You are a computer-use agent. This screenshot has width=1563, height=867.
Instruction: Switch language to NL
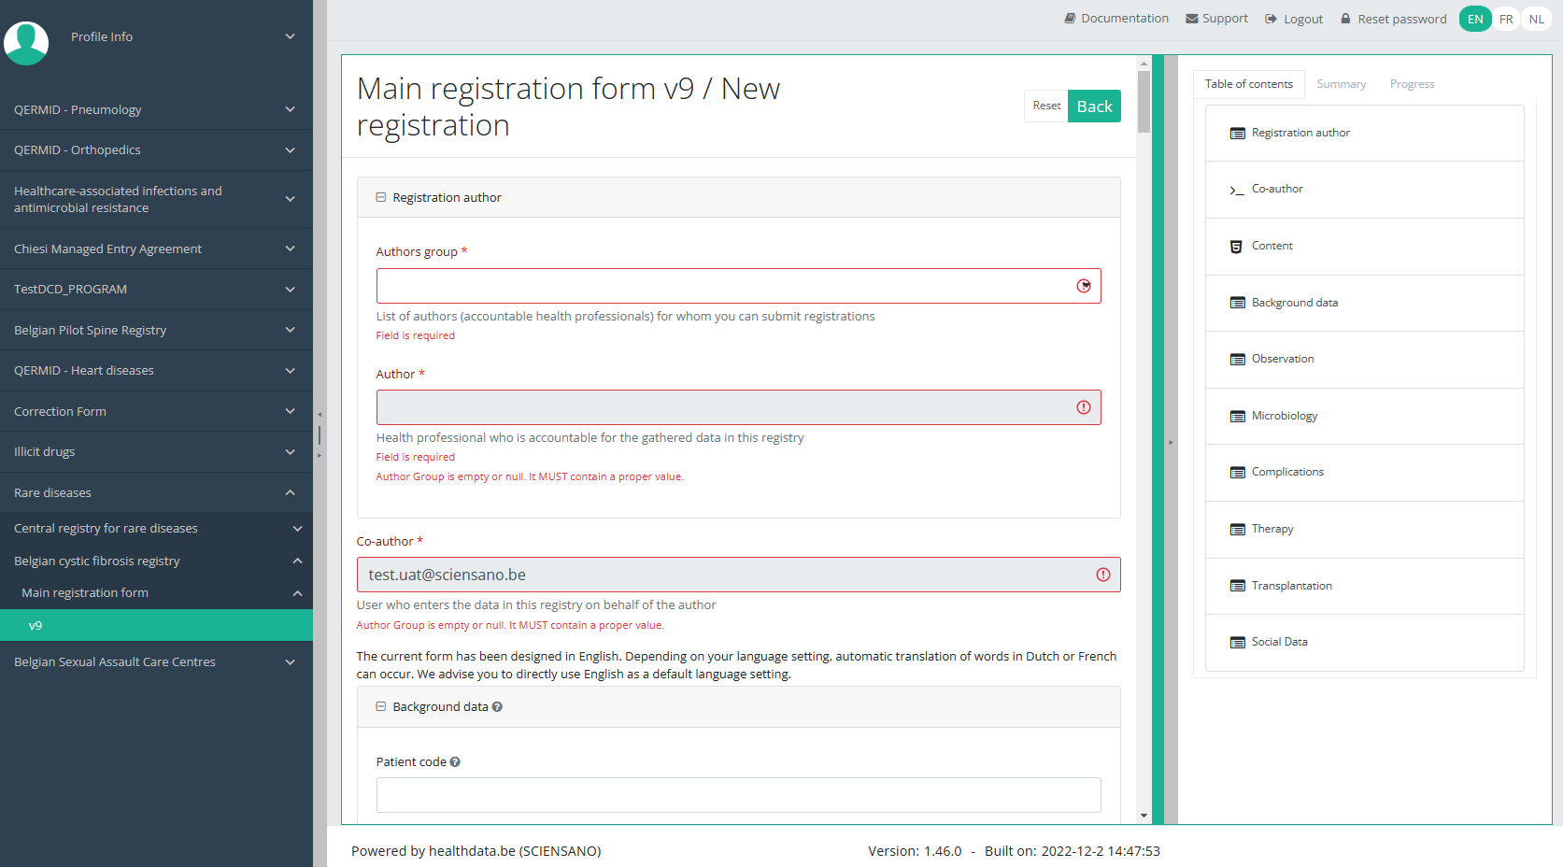tap(1536, 19)
